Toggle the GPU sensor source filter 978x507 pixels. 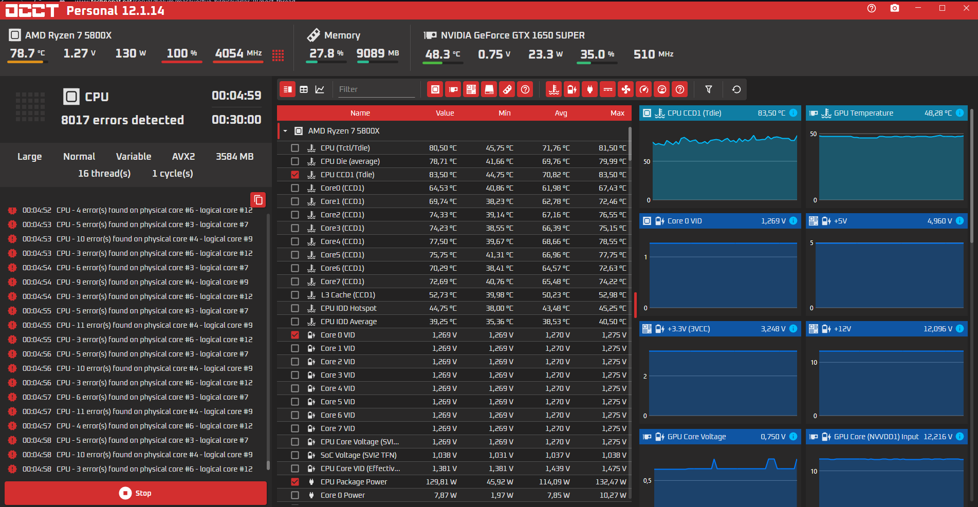coord(453,89)
